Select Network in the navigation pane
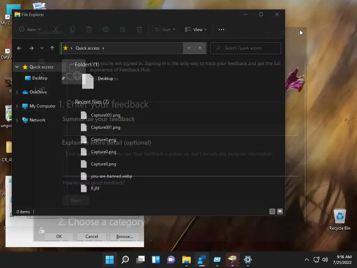 tap(37, 120)
